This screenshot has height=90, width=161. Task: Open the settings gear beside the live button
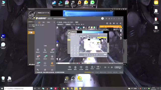click(x=112, y=67)
